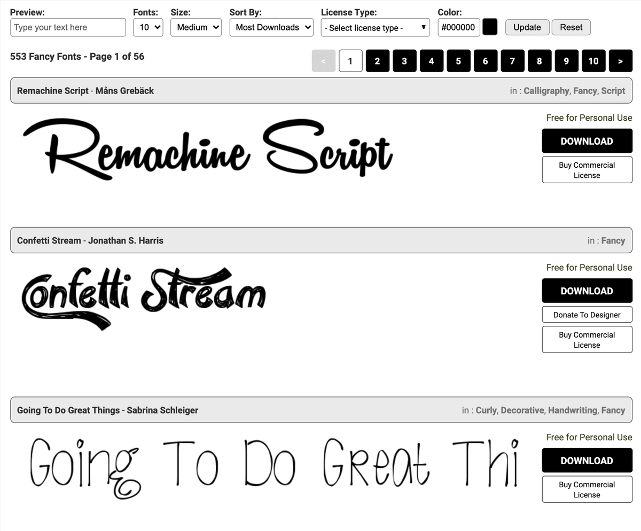Go to page 4

point(432,61)
